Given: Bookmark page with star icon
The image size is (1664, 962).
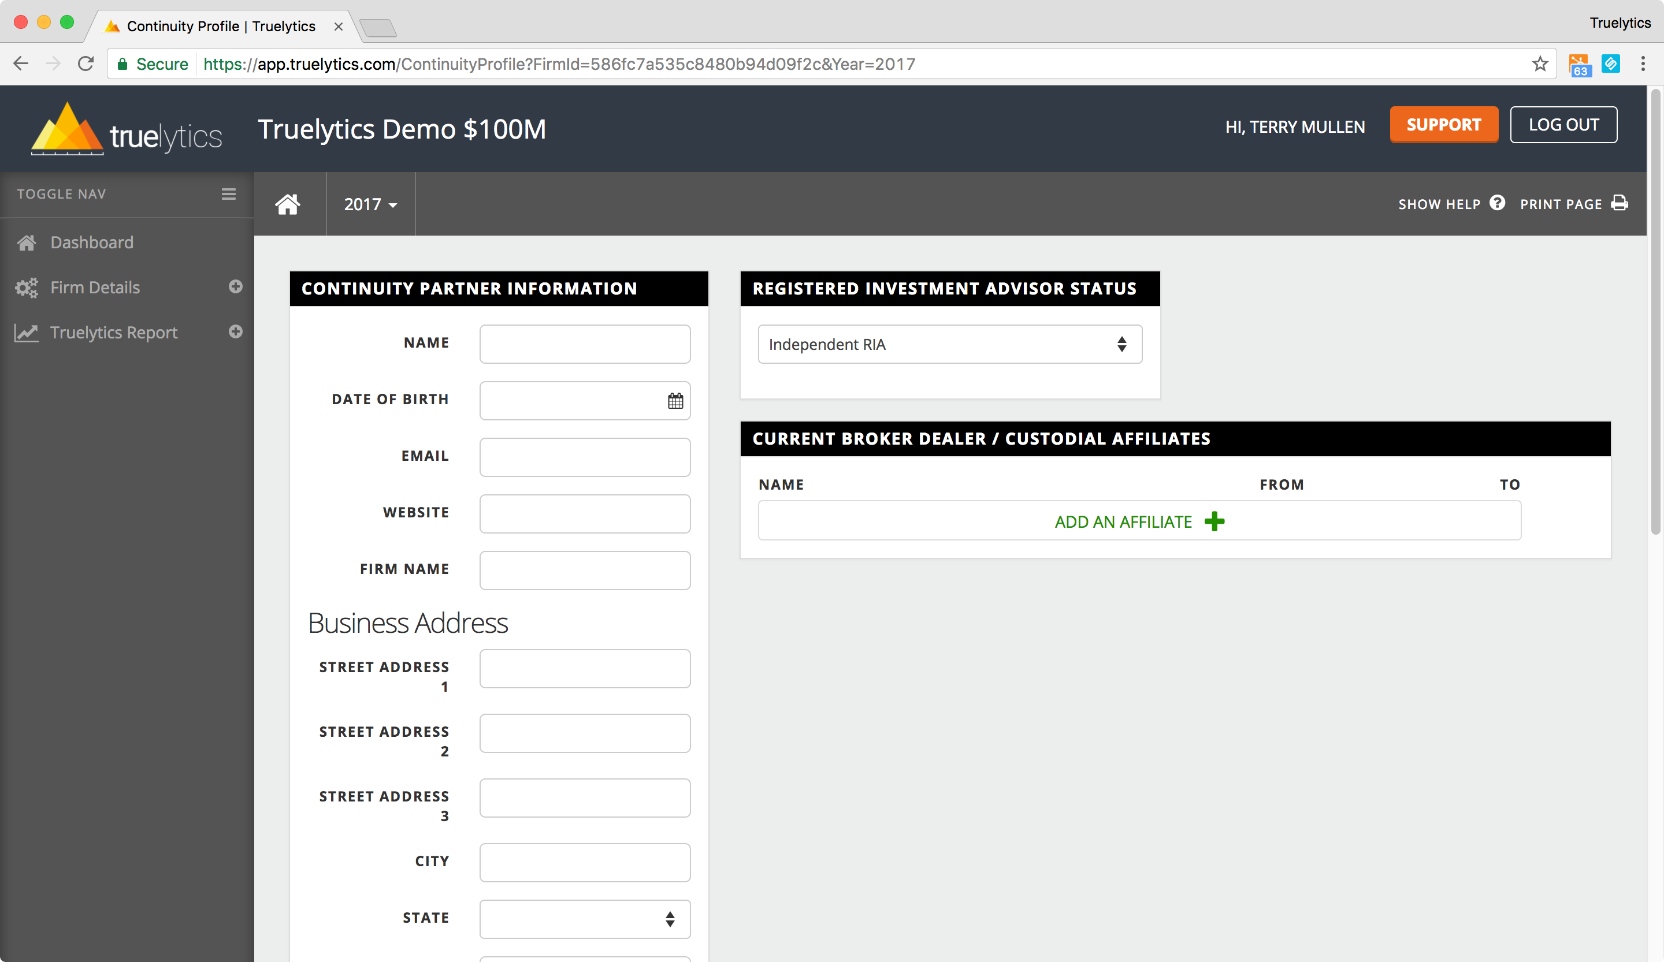Looking at the screenshot, I should pos(1540,64).
